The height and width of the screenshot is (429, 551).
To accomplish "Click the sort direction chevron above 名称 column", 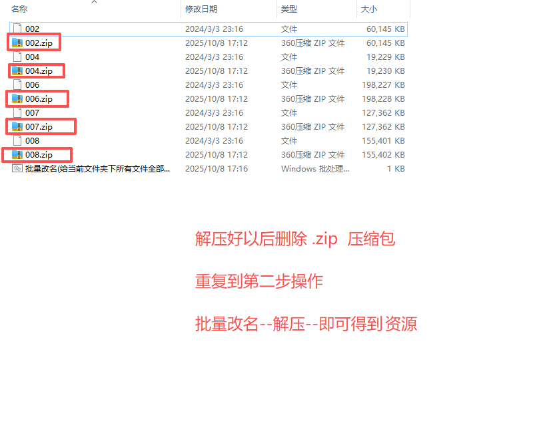I will tap(94, 3).
